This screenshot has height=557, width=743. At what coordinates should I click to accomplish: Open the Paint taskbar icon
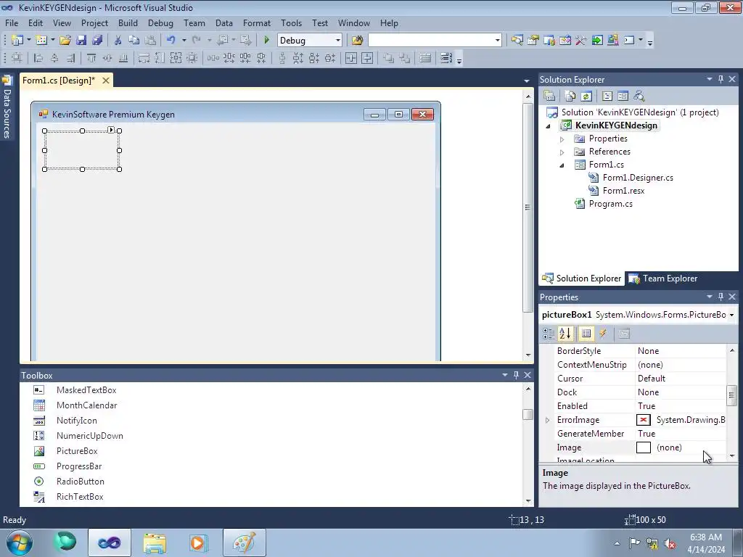click(244, 542)
